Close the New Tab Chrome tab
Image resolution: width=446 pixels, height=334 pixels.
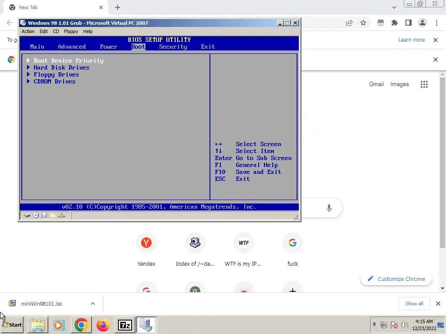coord(101,7)
